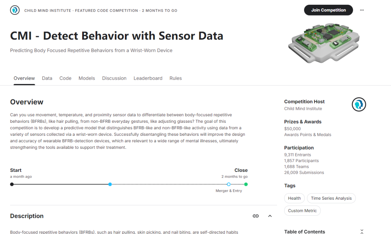Select the Time Series Analysis tag

331,198
